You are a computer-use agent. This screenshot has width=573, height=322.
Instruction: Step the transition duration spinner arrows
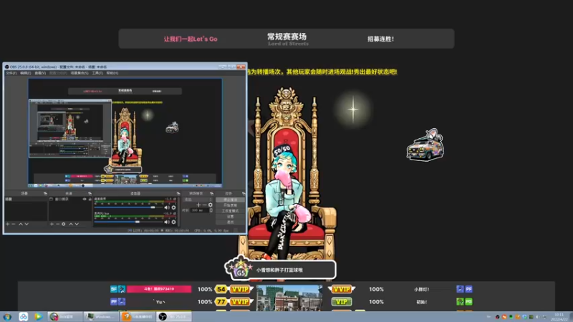pos(211,210)
